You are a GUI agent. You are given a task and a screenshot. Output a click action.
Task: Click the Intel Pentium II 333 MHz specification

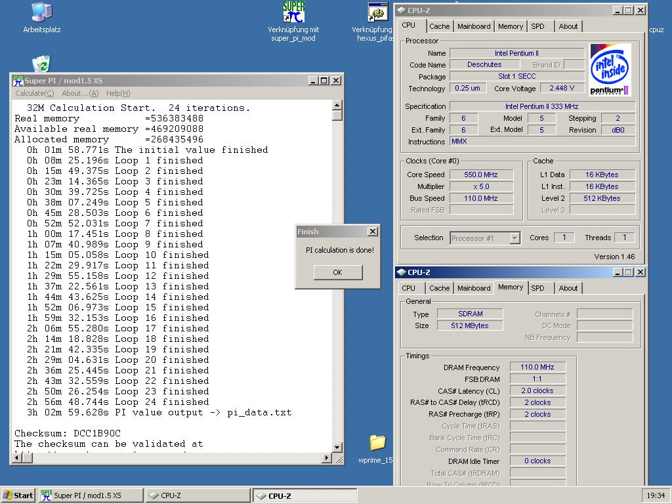[x=542, y=106]
